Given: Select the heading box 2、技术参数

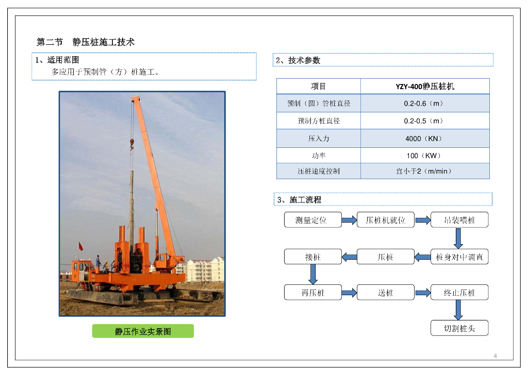Looking at the screenshot, I should pos(383,60).
